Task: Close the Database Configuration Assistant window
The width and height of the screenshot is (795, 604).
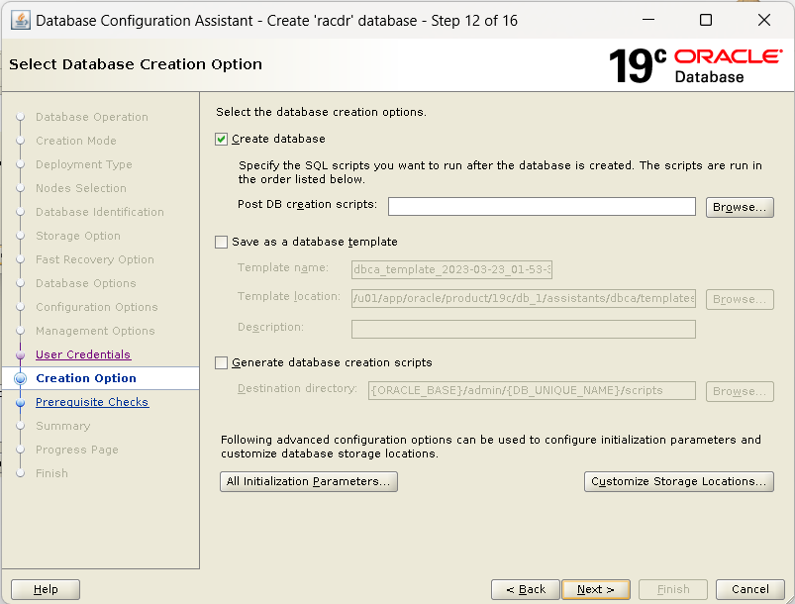Action: (x=764, y=20)
